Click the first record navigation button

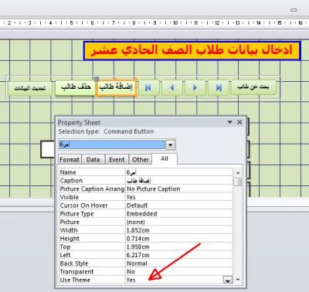[x=148, y=88]
